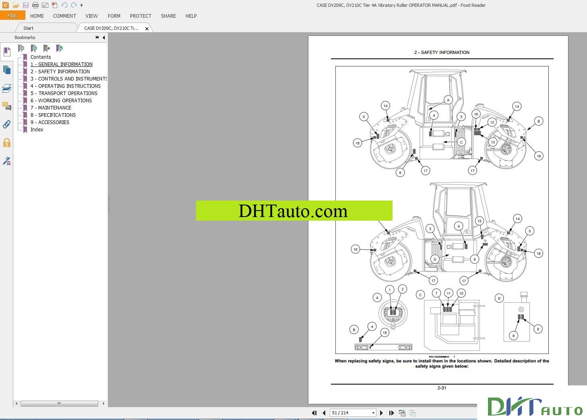The height and width of the screenshot is (420, 587).
Task: Open the Security panel
Action: coord(7,143)
